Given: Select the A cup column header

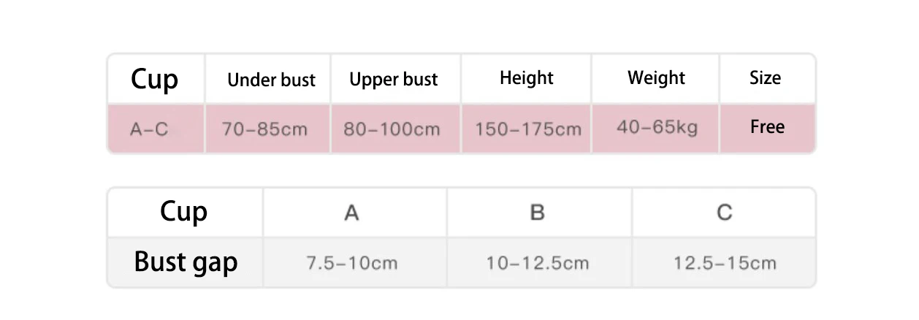Looking at the screenshot, I should point(351,213).
